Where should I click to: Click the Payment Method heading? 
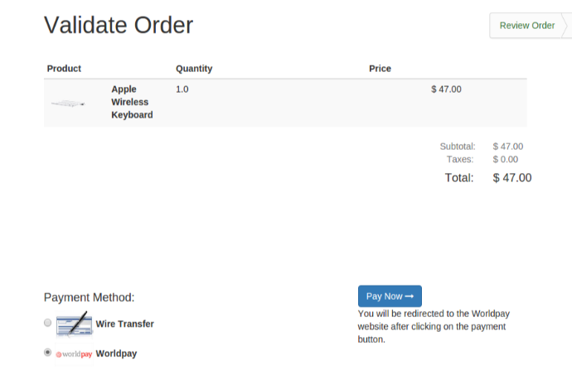89,297
